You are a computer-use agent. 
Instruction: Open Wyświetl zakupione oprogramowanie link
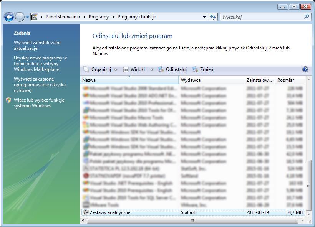click(40, 85)
